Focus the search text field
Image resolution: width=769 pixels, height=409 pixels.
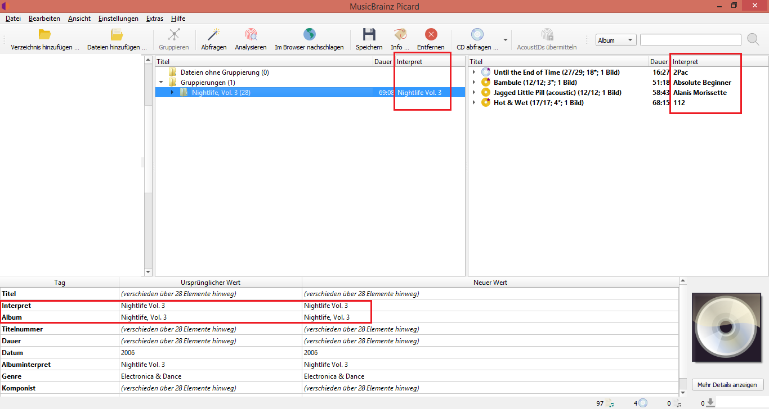(691, 40)
